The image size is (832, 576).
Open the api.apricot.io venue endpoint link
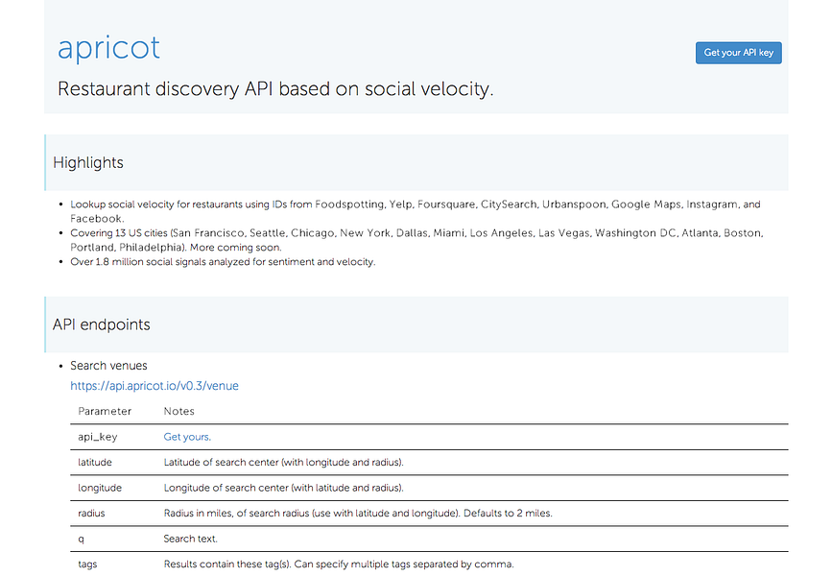[x=155, y=386]
